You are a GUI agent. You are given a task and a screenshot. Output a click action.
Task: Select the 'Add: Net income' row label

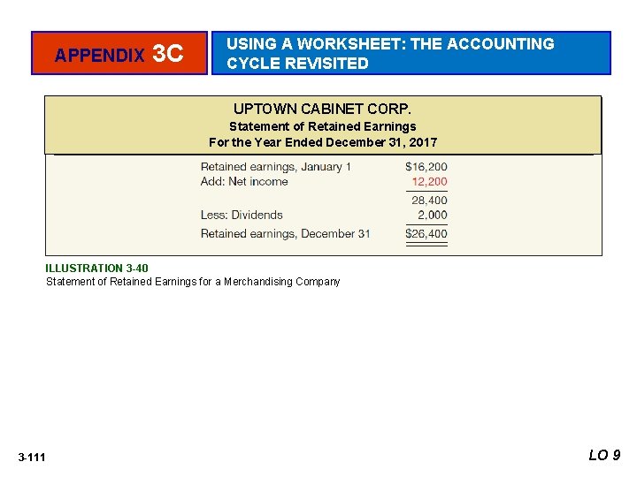pos(244,181)
